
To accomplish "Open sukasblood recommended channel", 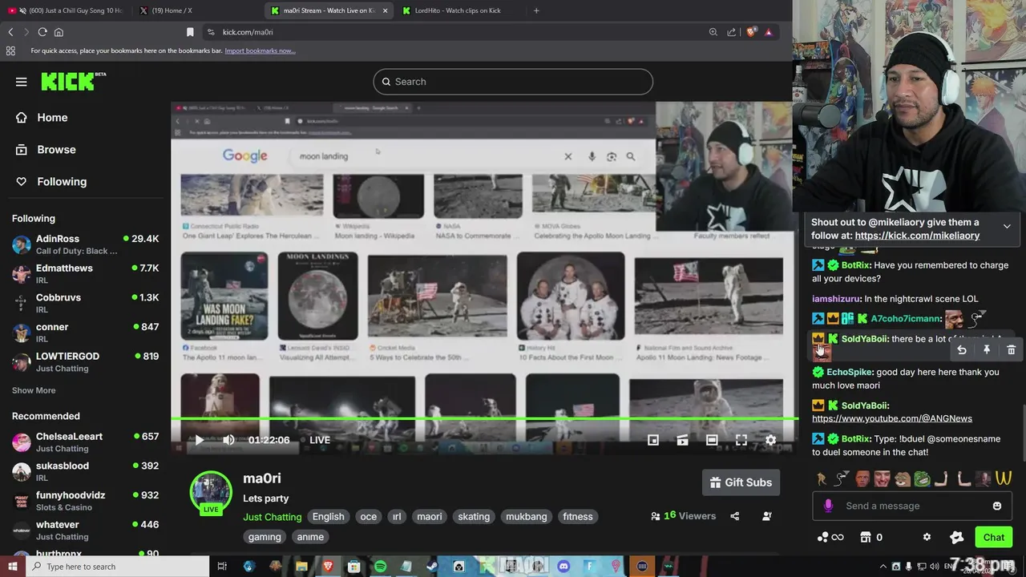I will [85, 471].
